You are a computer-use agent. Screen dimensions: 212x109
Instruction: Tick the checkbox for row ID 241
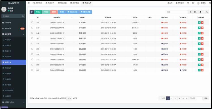click(32, 38)
